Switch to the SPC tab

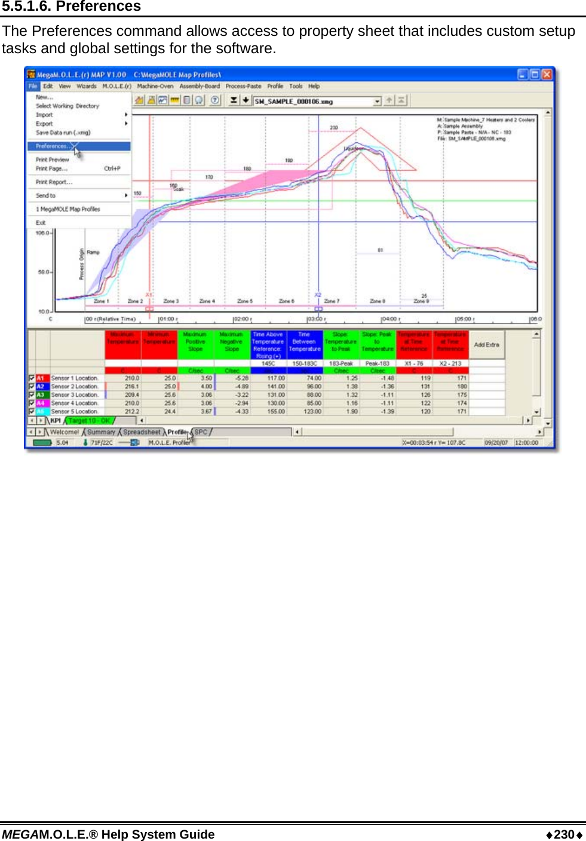pos(201,432)
